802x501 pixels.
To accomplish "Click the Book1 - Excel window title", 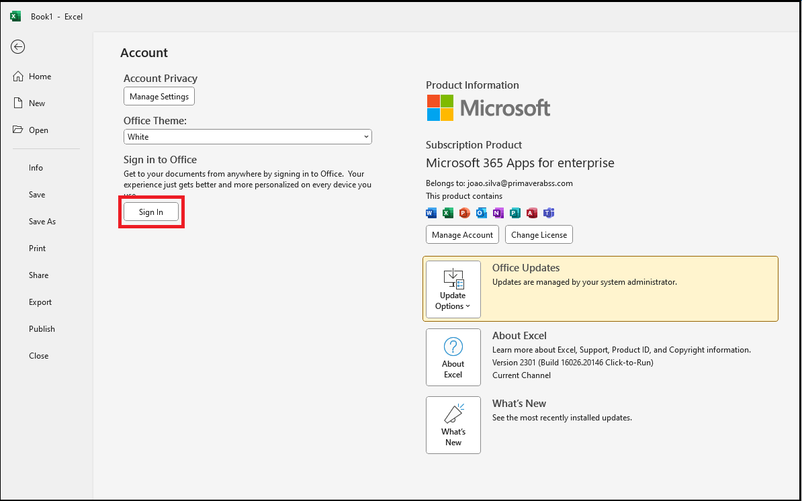I will point(56,16).
